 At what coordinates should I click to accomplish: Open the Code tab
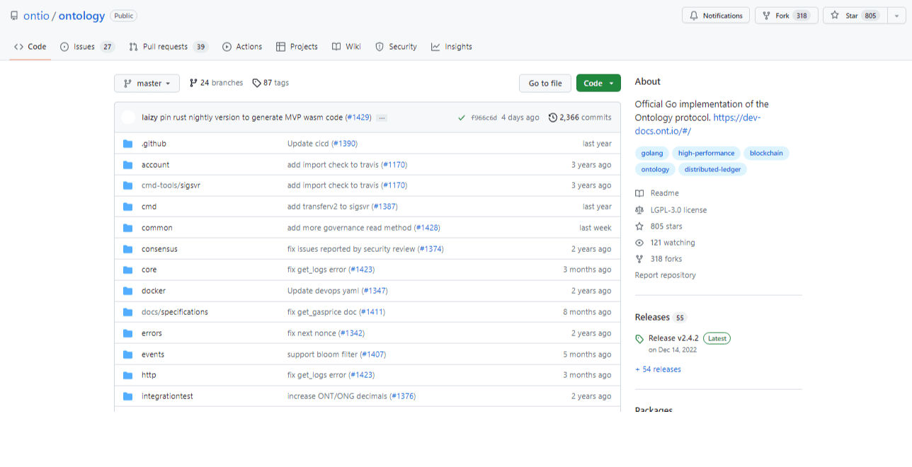pos(30,47)
